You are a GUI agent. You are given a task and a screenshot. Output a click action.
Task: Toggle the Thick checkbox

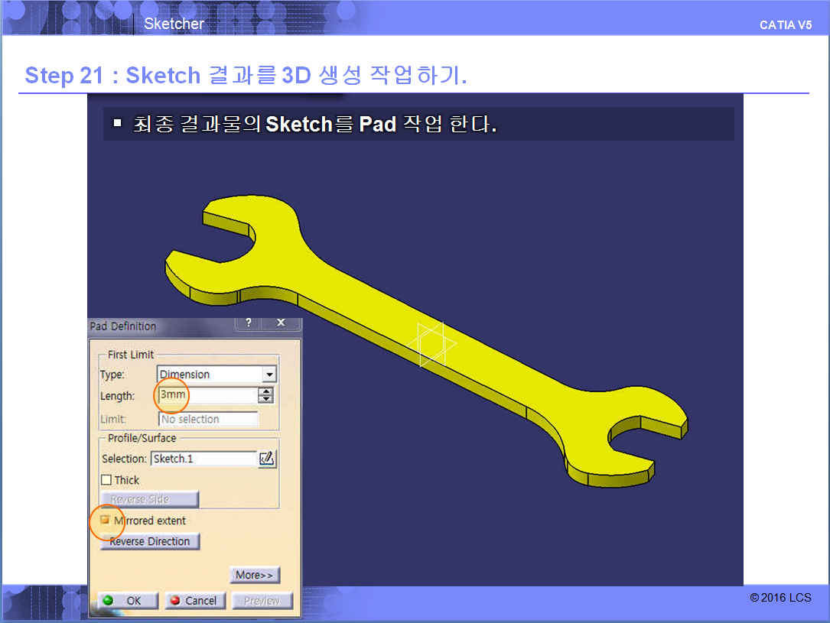[x=106, y=480]
